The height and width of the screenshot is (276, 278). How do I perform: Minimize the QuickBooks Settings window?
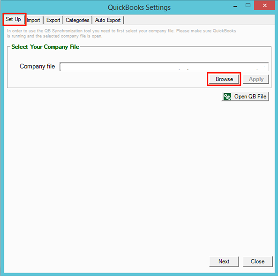[x=235, y=7]
